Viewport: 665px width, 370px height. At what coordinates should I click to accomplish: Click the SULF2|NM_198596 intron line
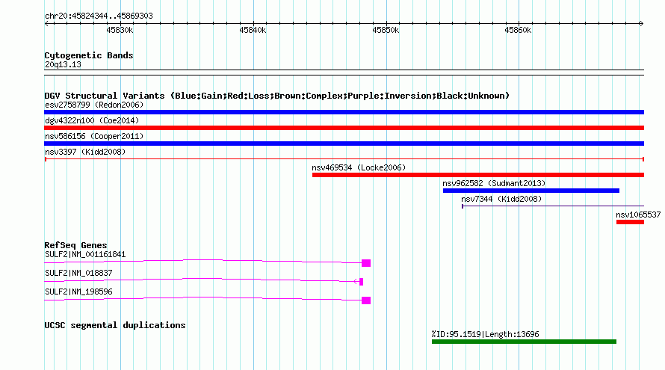[202, 299]
